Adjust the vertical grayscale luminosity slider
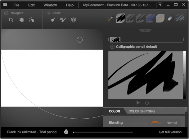The width and height of the screenshot is (189, 139). (184, 75)
